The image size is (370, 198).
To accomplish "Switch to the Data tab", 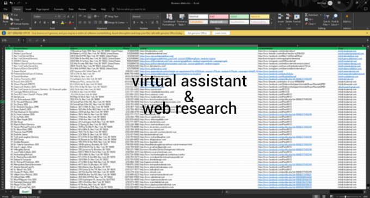I will [71, 9].
